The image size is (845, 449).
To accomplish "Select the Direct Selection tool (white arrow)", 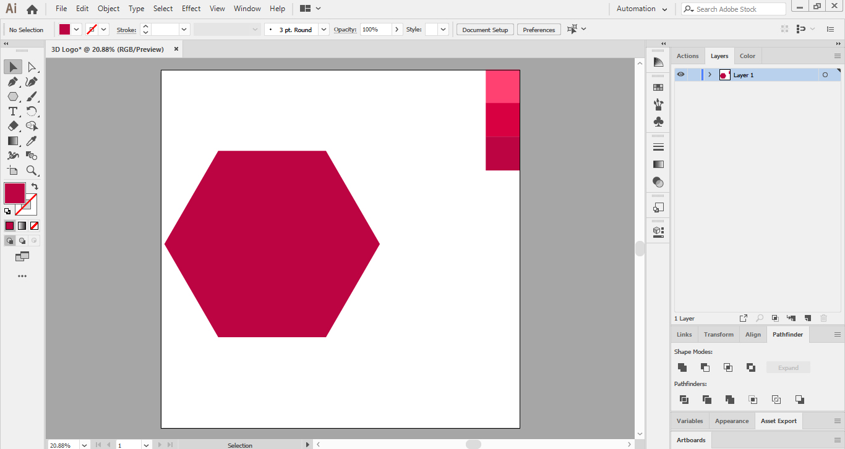I will click(32, 67).
